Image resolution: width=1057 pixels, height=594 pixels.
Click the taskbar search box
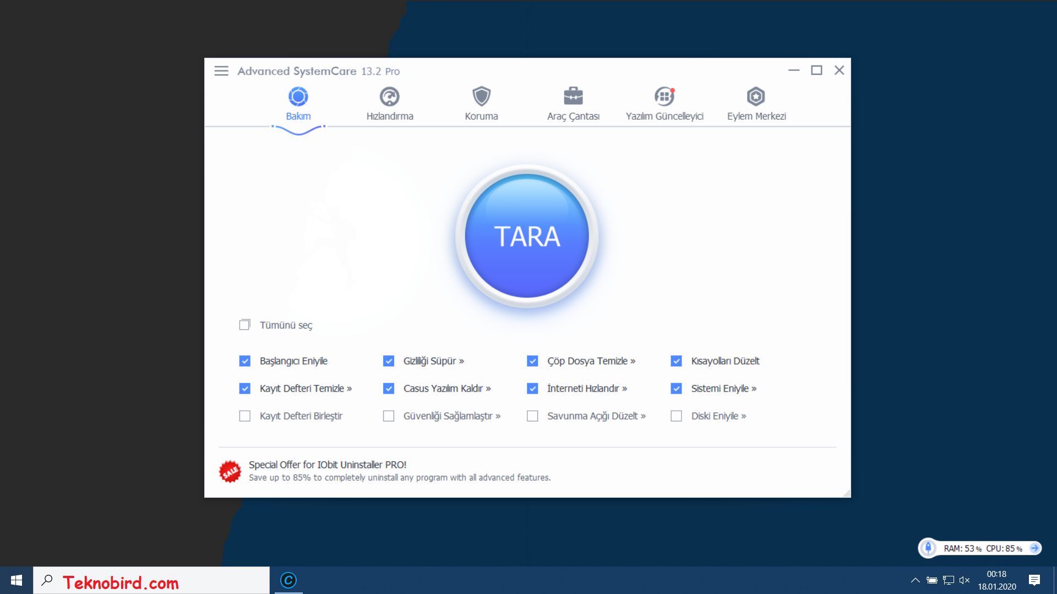coord(151,580)
